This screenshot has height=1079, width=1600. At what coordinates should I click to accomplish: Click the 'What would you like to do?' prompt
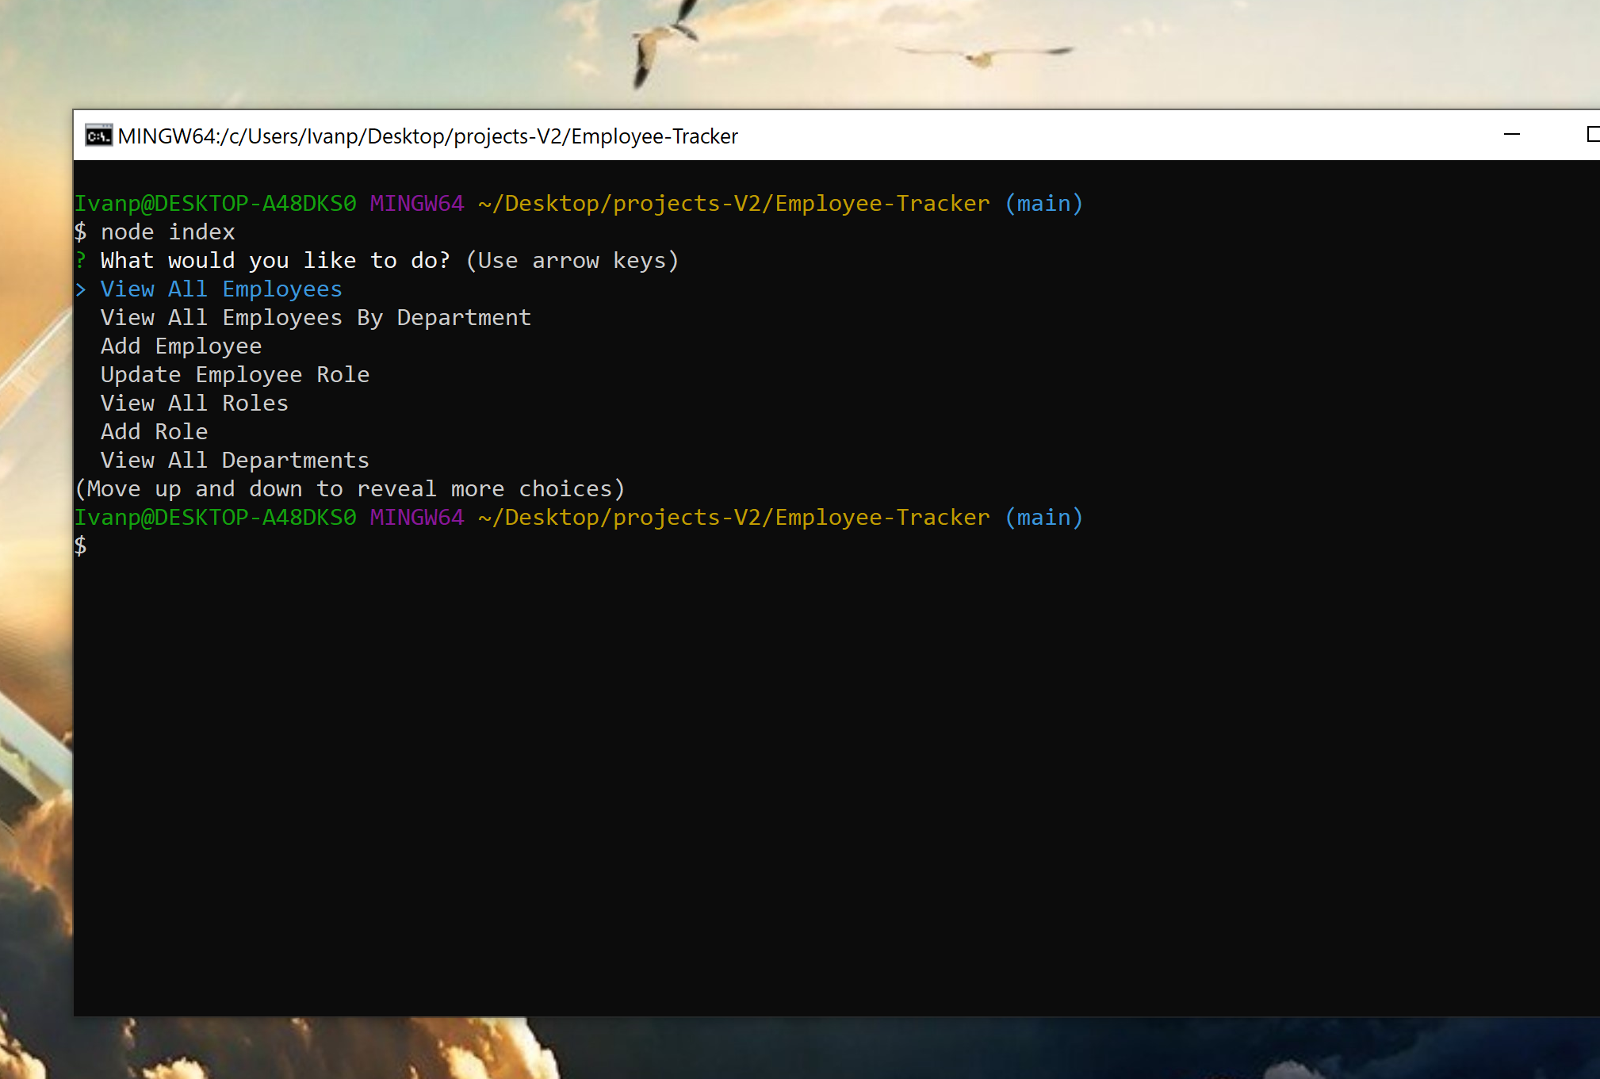coord(275,261)
